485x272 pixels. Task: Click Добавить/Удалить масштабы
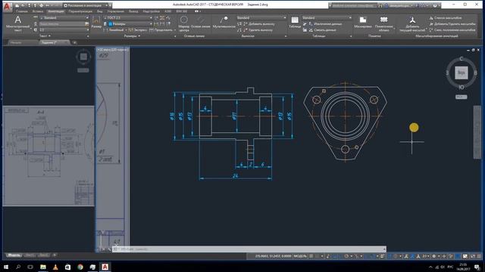pos(452,23)
